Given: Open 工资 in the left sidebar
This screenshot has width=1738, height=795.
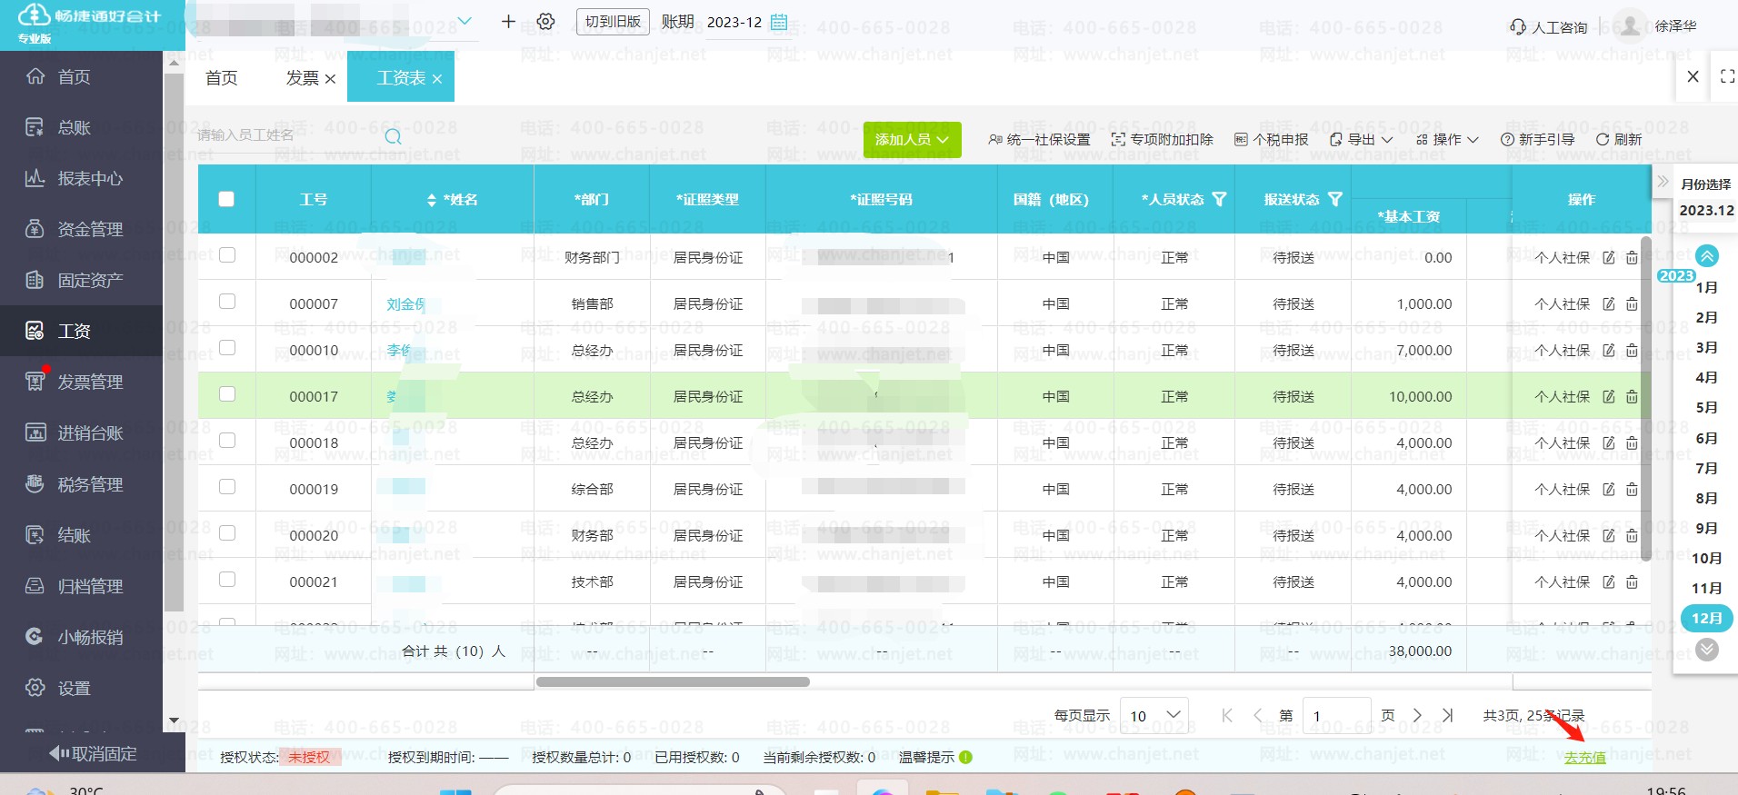Looking at the screenshot, I should click(x=74, y=332).
